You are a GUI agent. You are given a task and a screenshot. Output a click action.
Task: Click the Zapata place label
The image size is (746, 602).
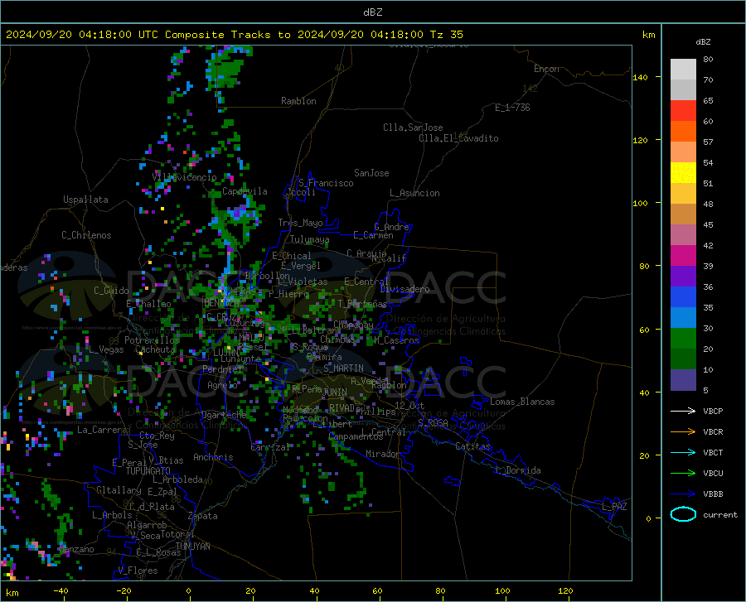pos(203,516)
